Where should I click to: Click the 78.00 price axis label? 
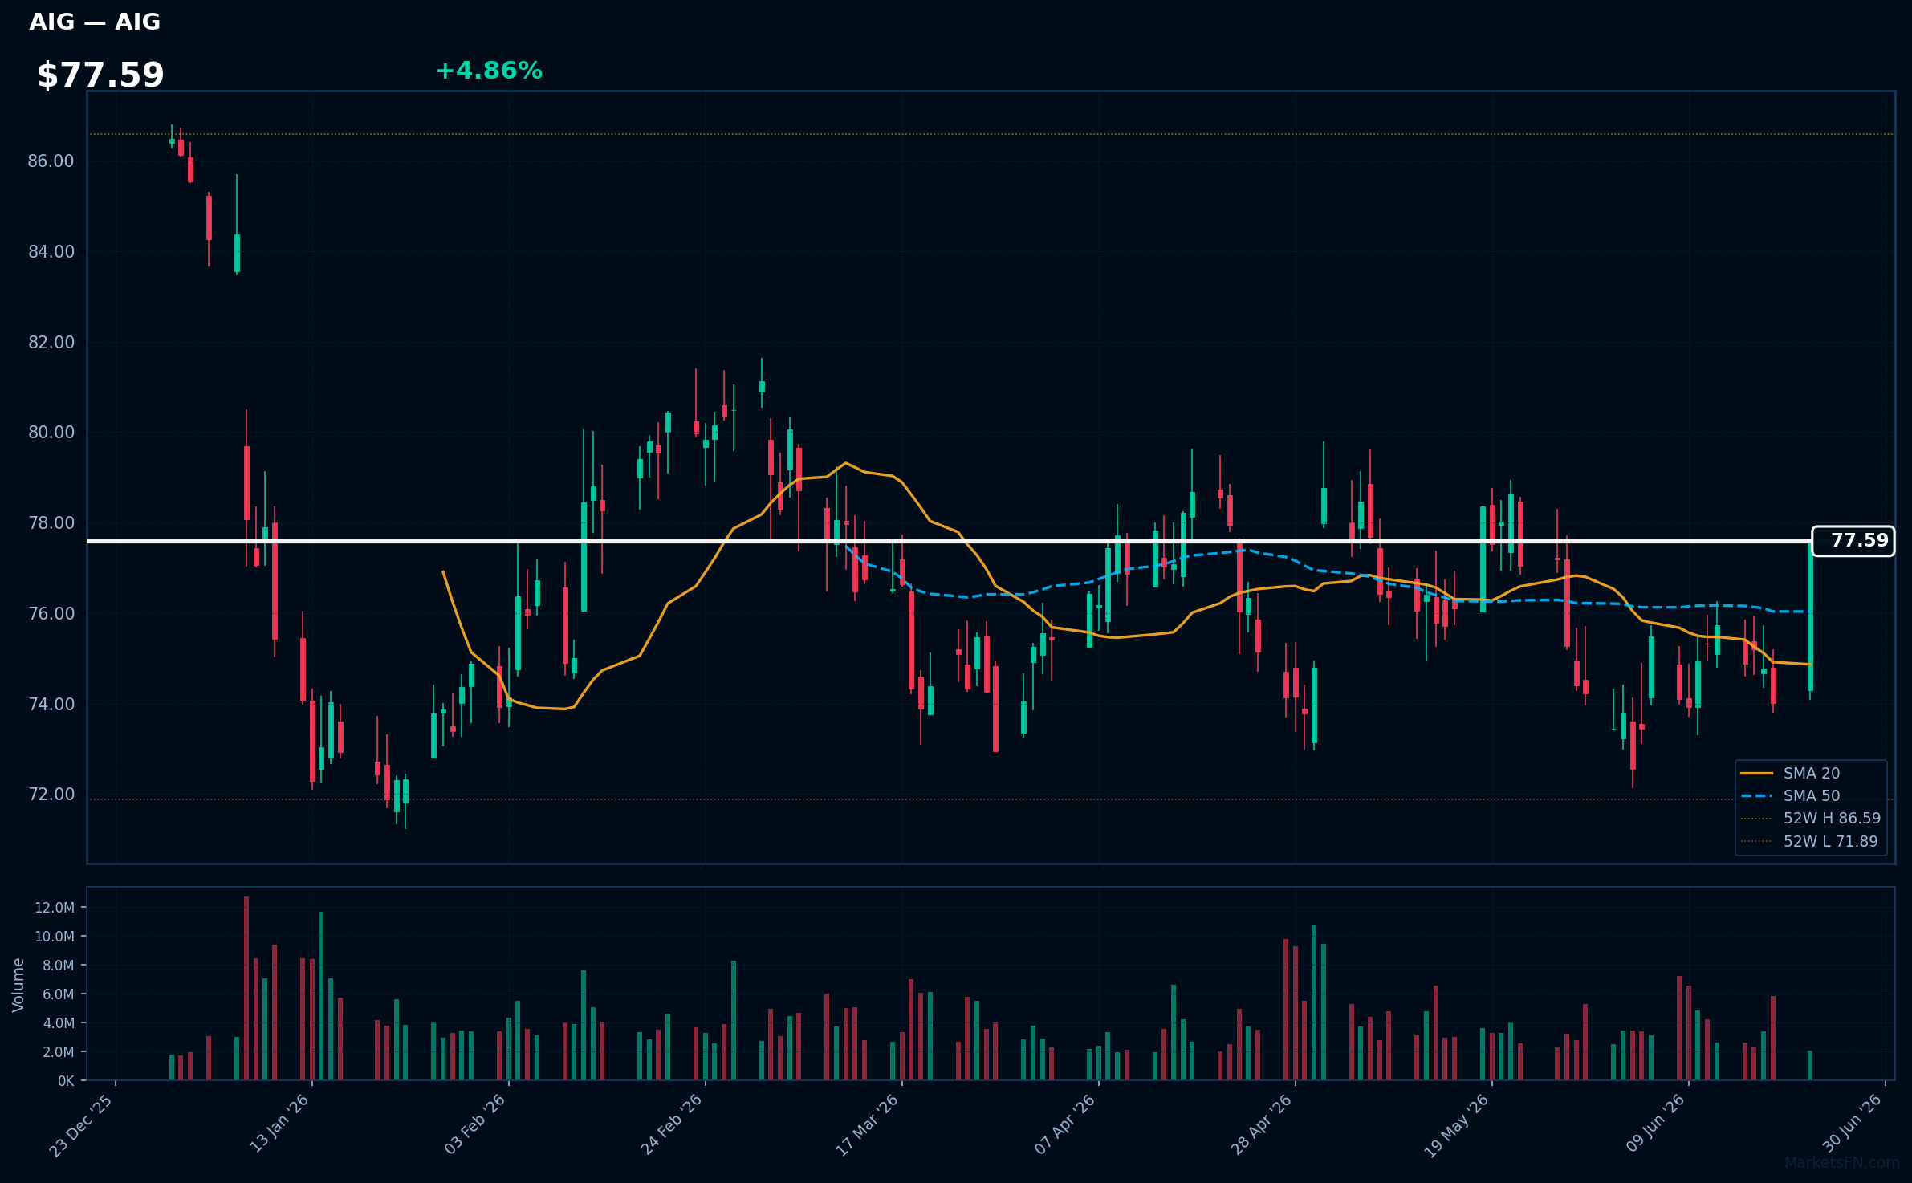click(51, 523)
